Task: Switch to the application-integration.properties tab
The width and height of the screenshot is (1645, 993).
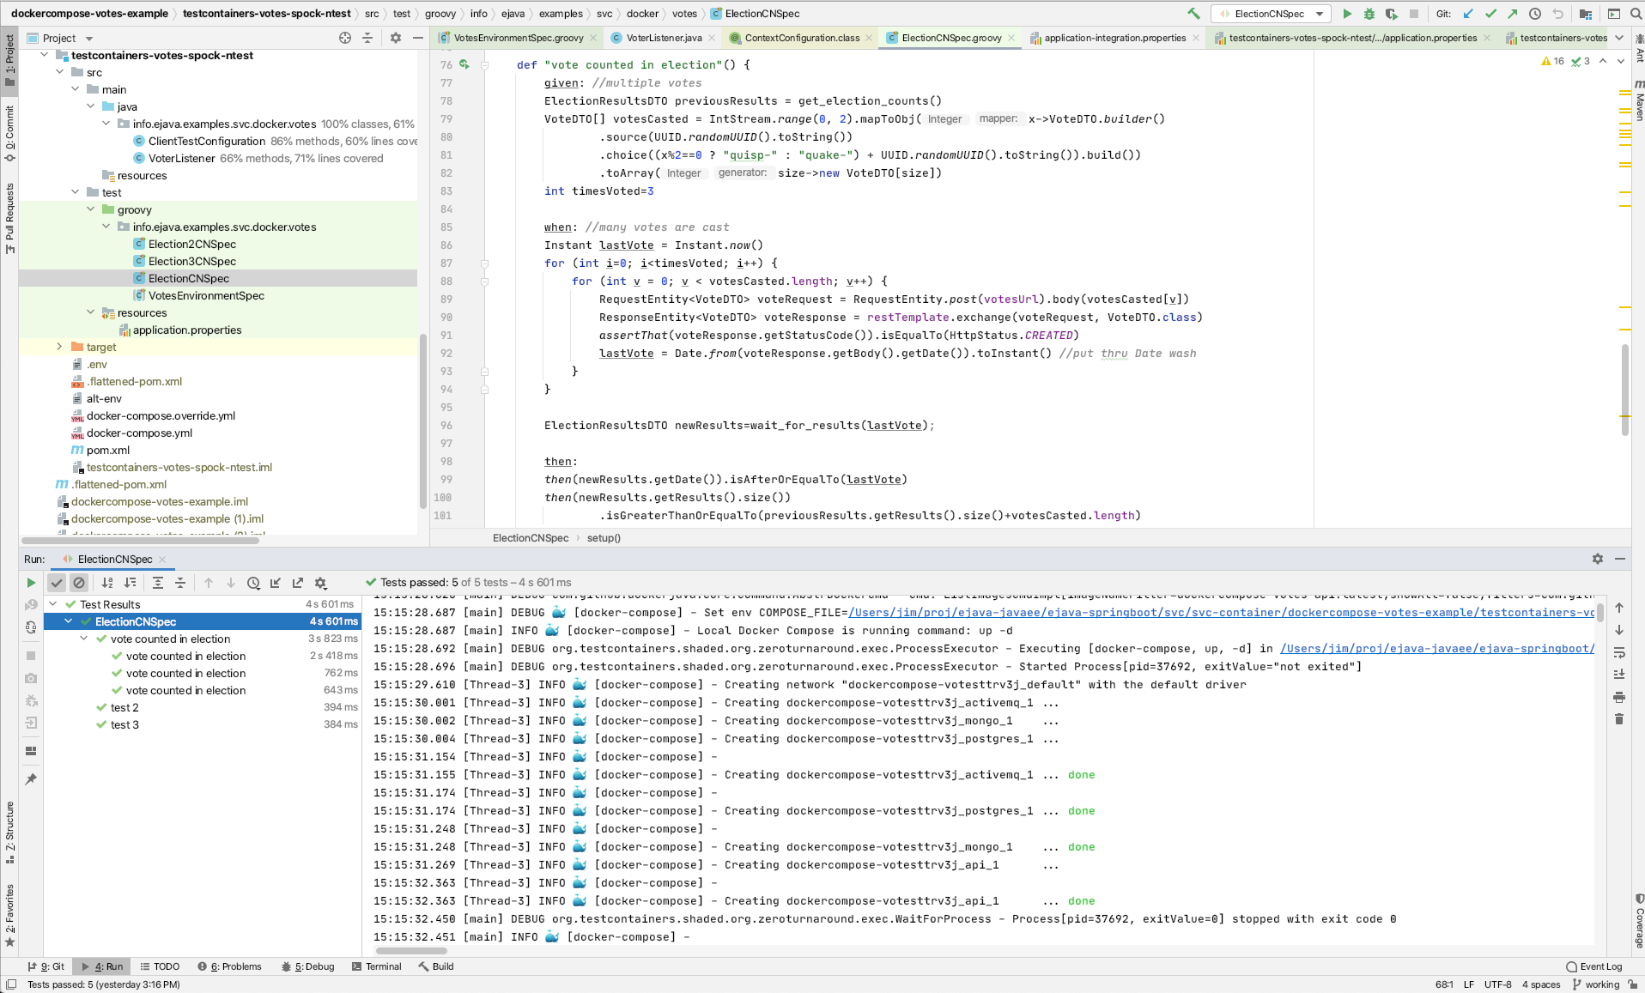Action: point(1114,38)
